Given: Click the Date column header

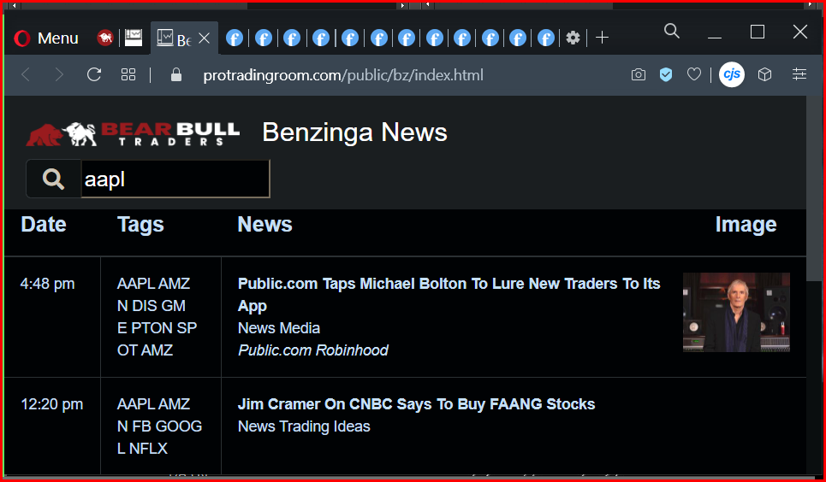Looking at the screenshot, I should 44,225.
